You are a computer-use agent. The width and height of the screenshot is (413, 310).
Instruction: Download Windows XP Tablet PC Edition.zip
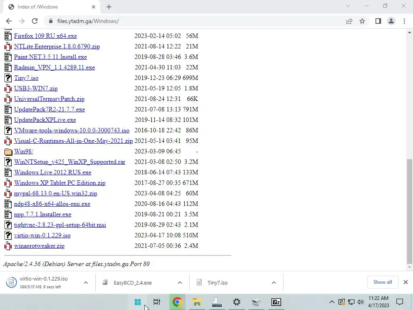tap(60, 183)
